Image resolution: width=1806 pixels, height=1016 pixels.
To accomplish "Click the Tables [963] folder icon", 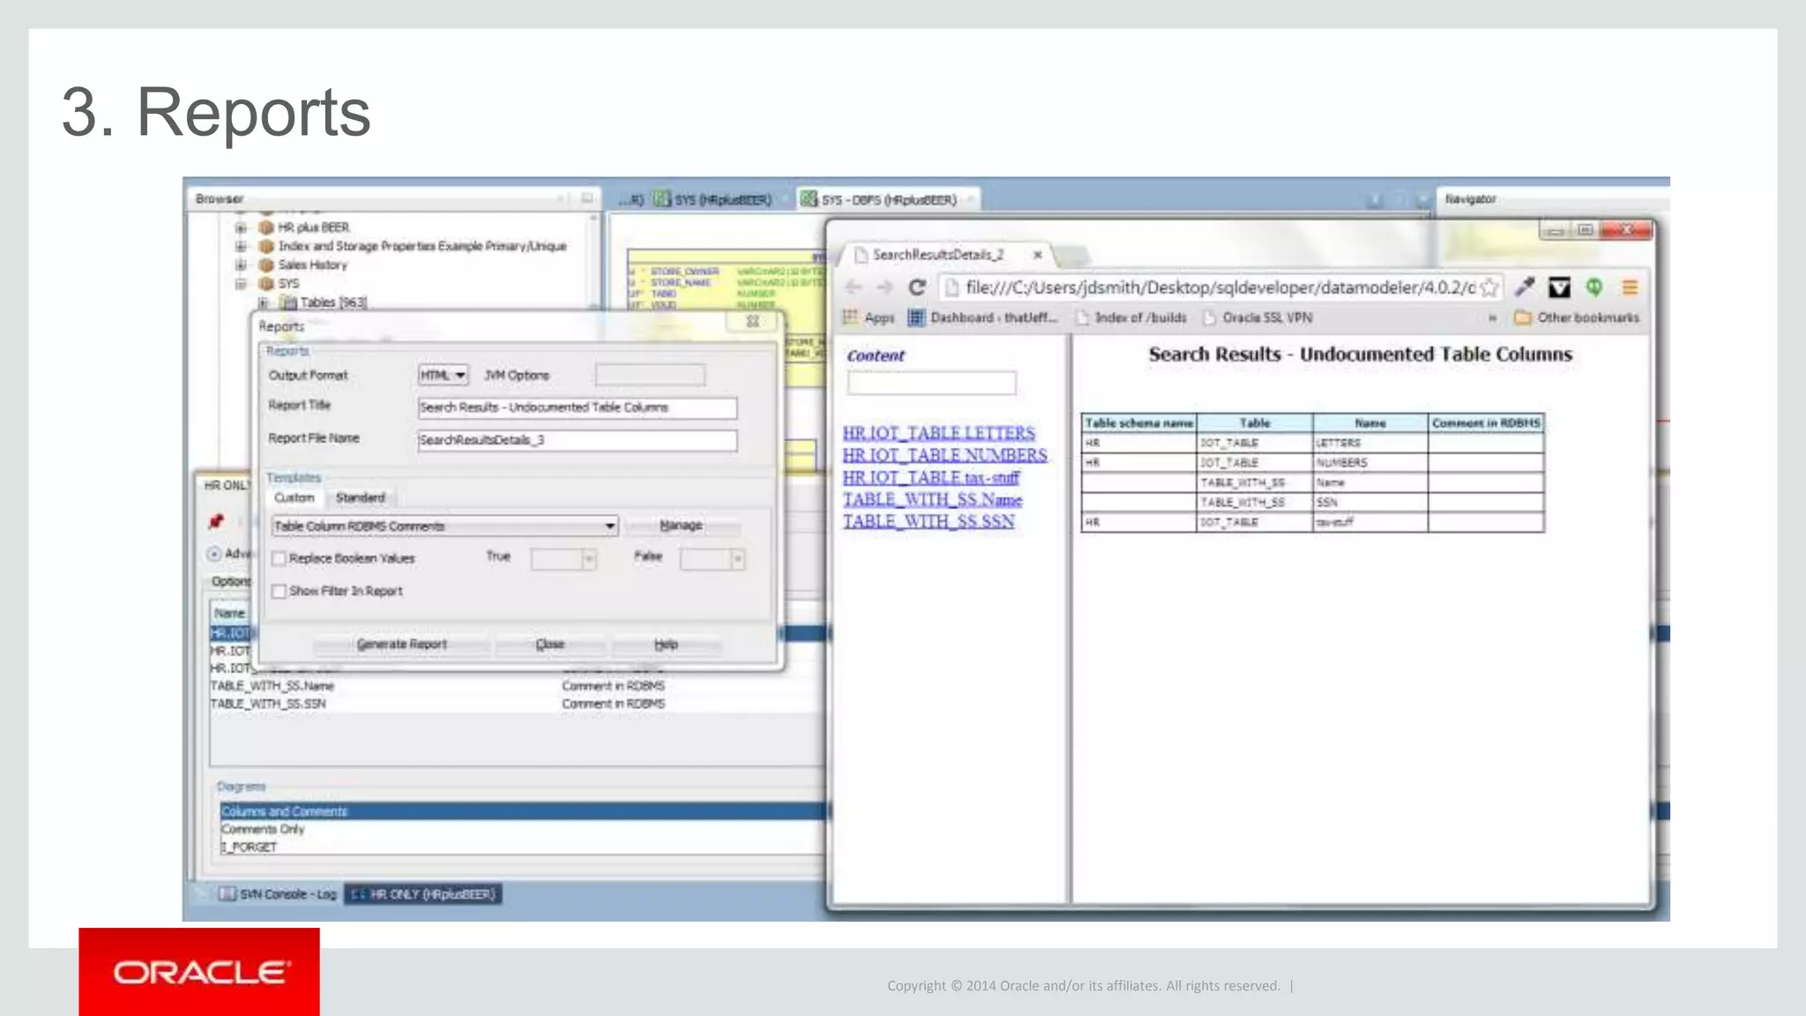I will click(287, 303).
